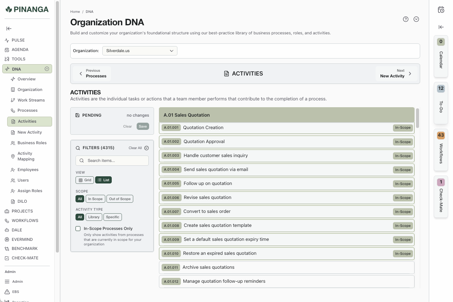Click the Pinanga logo
The width and height of the screenshot is (453, 302).
(27, 9)
